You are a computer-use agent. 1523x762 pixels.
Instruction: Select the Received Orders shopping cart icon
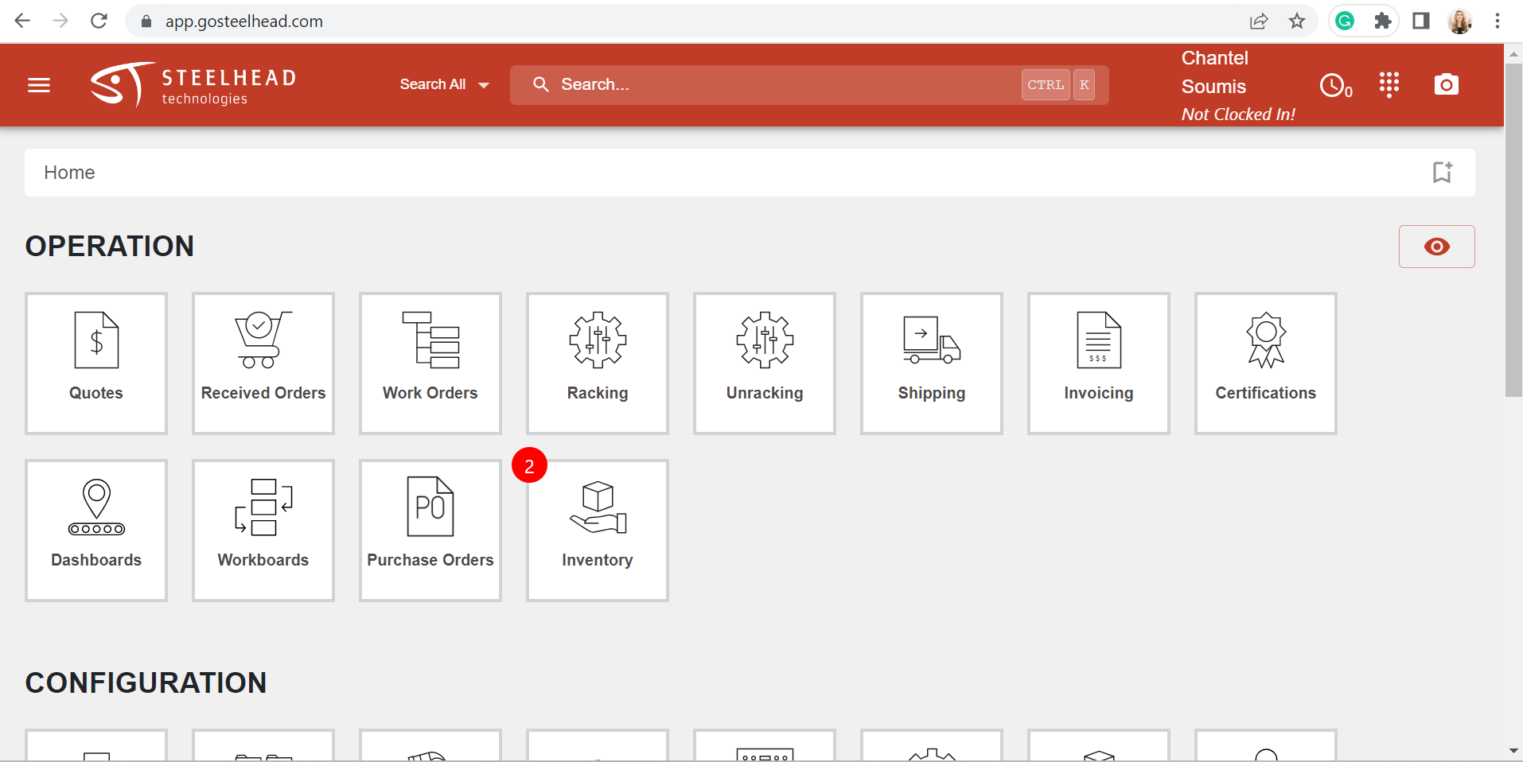tap(263, 340)
